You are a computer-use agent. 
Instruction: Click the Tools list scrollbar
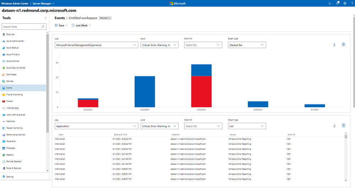tap(47, 83)
